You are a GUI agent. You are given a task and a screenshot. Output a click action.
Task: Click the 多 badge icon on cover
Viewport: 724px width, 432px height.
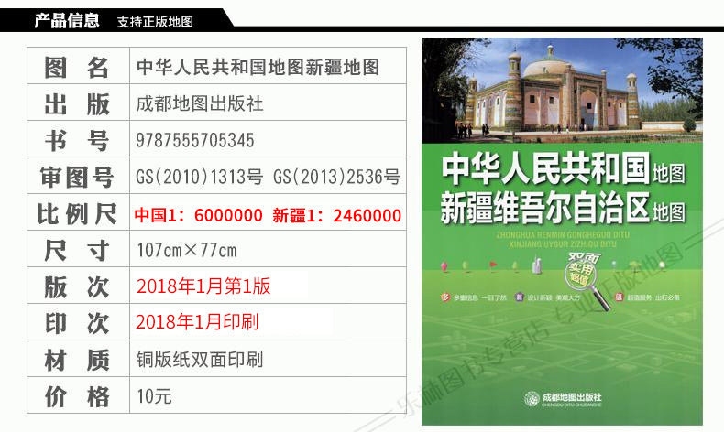pos(445,297)
